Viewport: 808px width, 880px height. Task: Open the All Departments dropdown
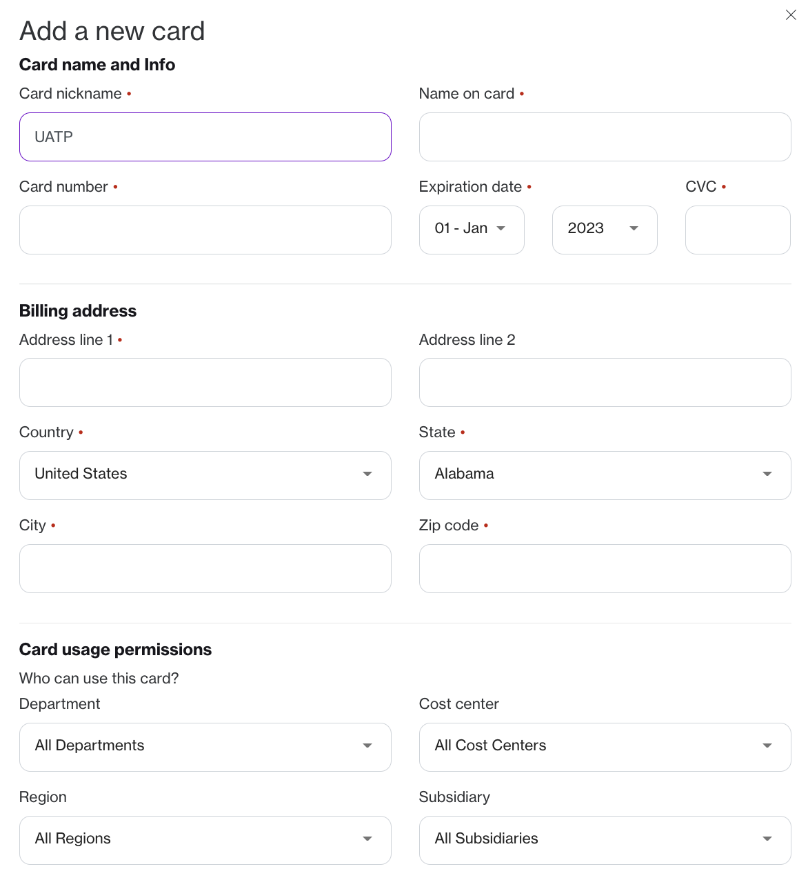click(205, 748)
